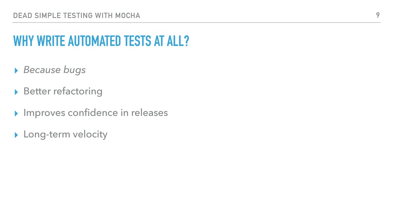Select the slide number 9

point(378,15)
